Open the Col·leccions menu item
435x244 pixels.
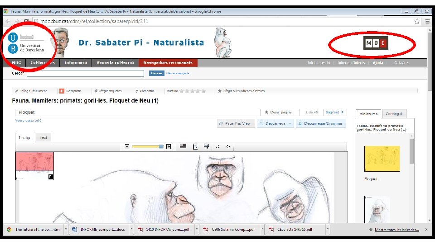click(x=43, y=62)
